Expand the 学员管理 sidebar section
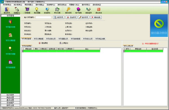 coord(10,16)
